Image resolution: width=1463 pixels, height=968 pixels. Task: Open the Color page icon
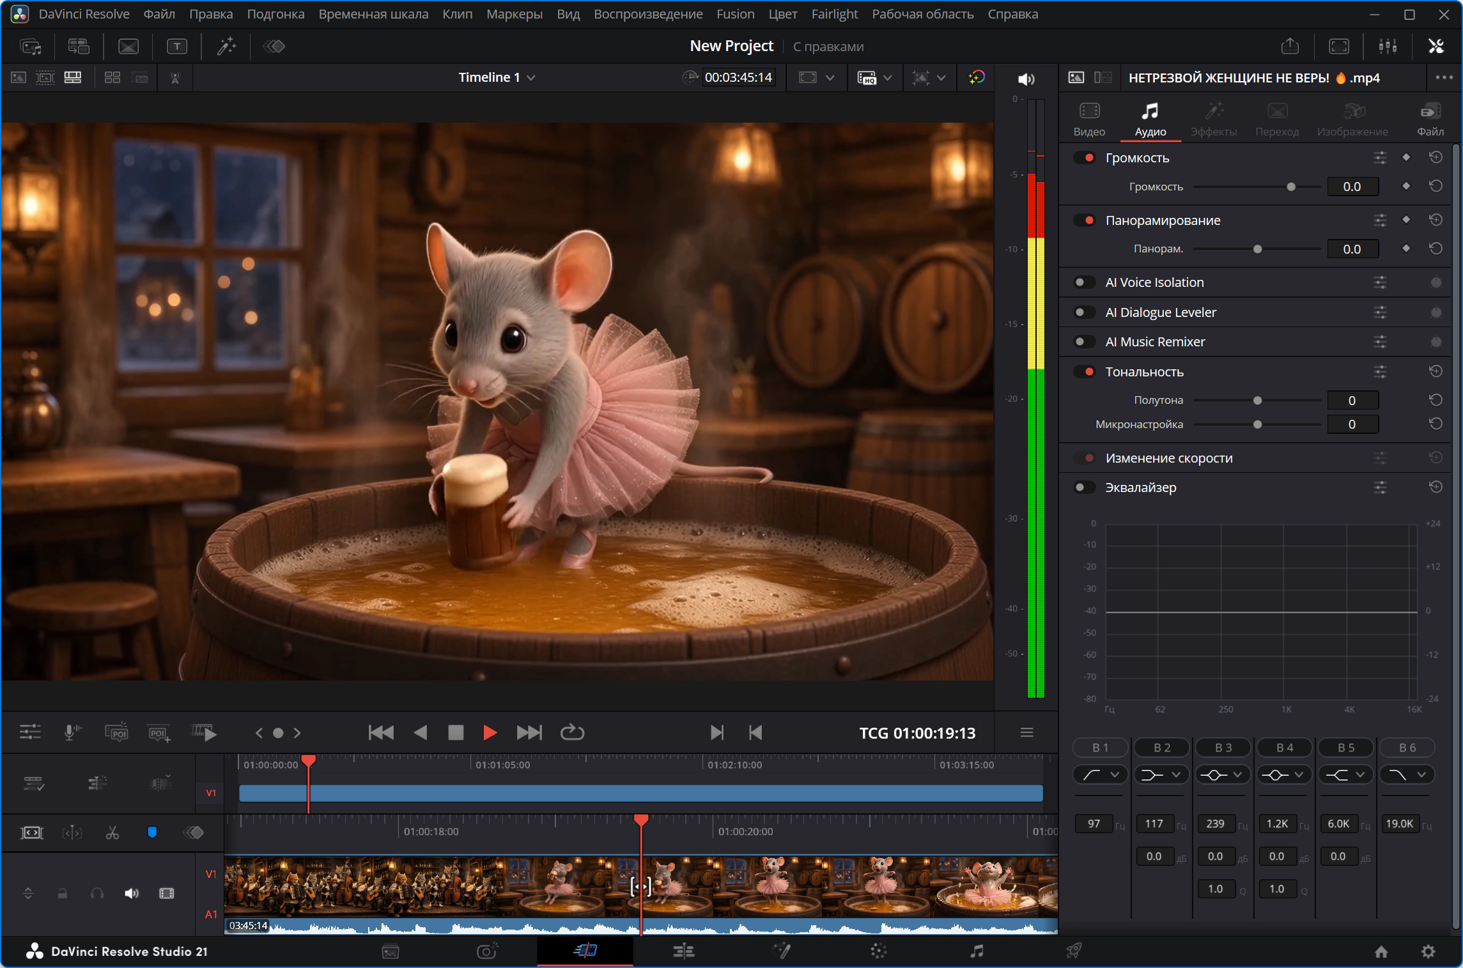[x=879, y=951]
